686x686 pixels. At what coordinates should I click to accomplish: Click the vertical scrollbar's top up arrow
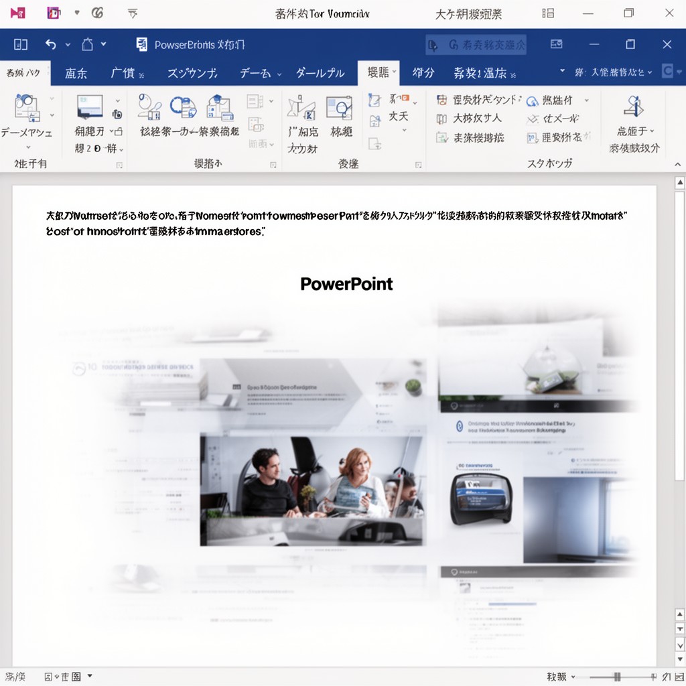pyautogui.click(x=680, y=182)
